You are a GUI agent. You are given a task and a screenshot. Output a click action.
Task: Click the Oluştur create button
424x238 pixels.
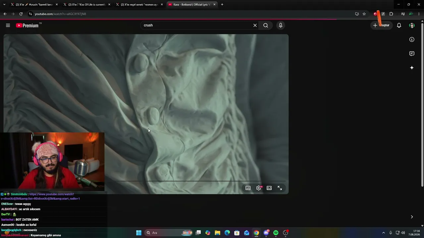pos(381,25)
